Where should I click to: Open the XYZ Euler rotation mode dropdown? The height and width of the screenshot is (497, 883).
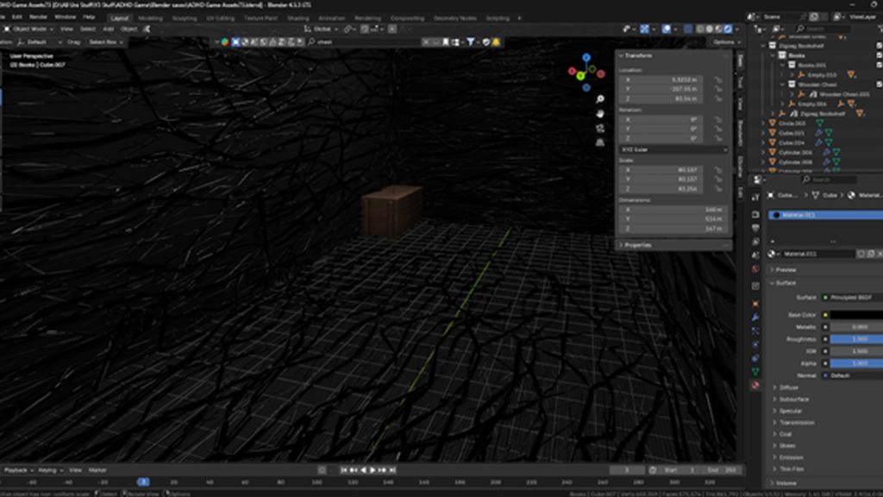[x=673, y=149]
